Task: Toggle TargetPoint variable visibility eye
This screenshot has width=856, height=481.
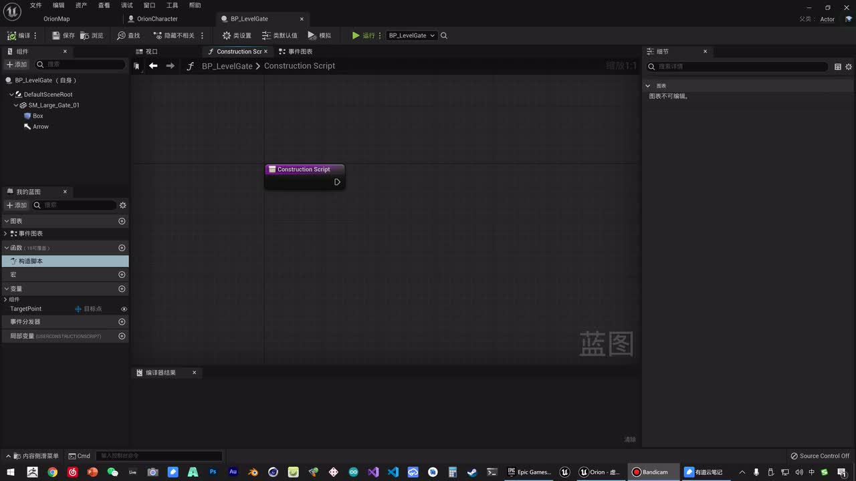Action: click(124, 309)
